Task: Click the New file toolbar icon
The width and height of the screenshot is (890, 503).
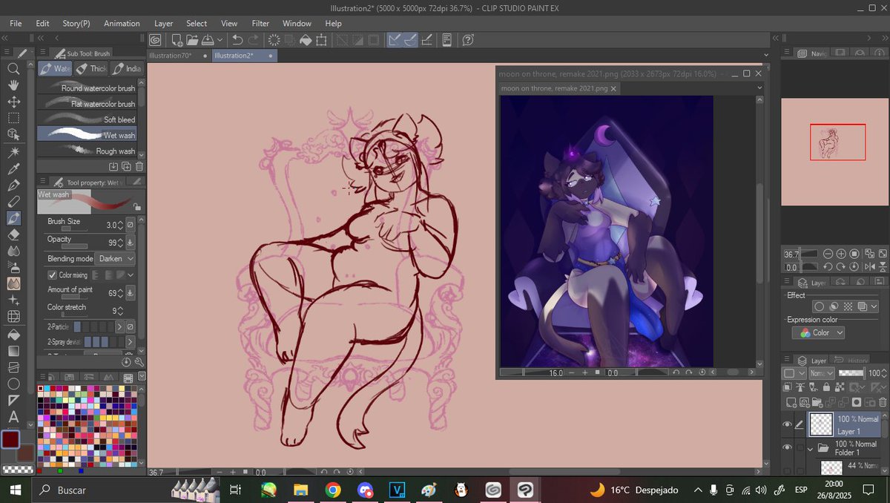Action: (x=177, y=40)
